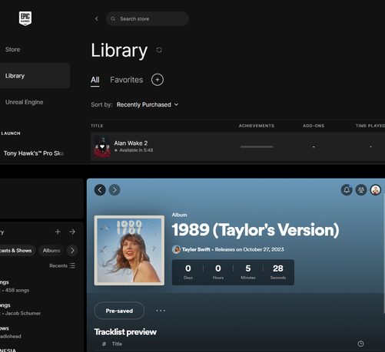This screenshot has height=352, width=385.
Task: Open the album more options ellipsis
Action: [161, 311]
